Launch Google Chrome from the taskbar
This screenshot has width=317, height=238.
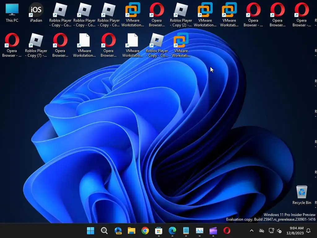coord(145,231)
